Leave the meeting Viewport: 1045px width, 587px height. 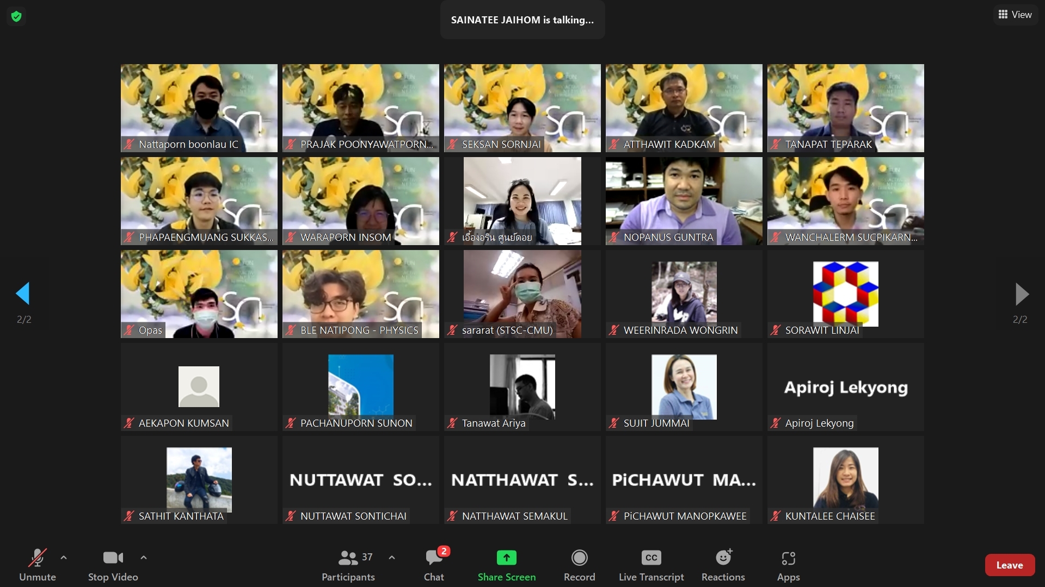pos(1010,565)
